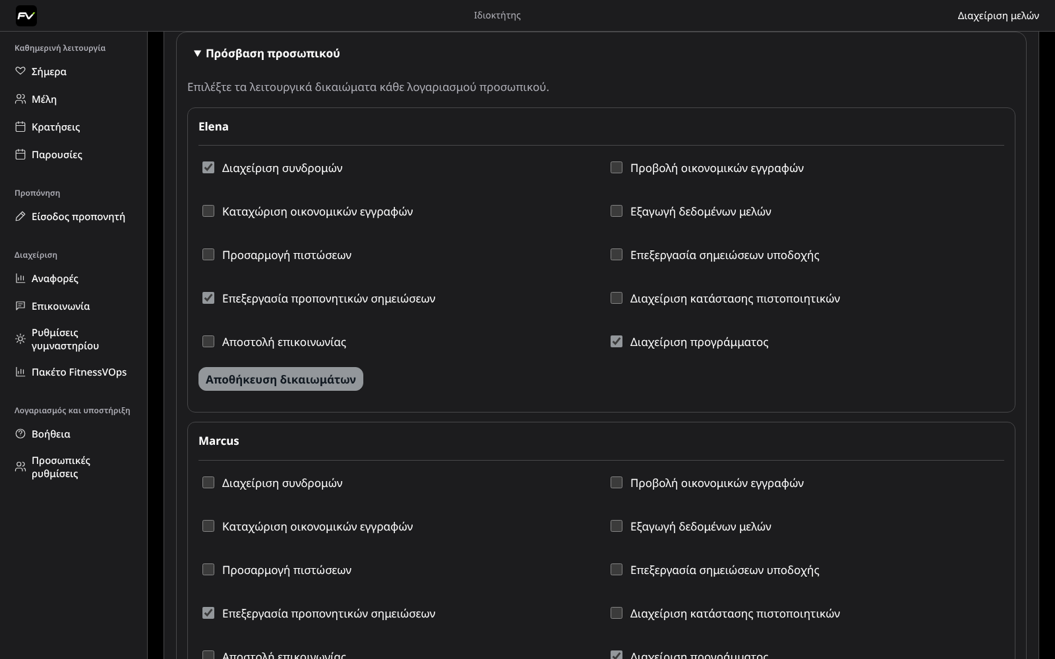Image resolution: width=1055 pixels, height=659 pixels.
Task: Check Elena's Εξαγωγή δεδομένων μελών box
Action: point(617,211)
